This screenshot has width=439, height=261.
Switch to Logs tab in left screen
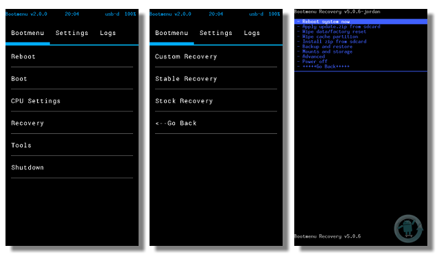click(x=108, y=33)
